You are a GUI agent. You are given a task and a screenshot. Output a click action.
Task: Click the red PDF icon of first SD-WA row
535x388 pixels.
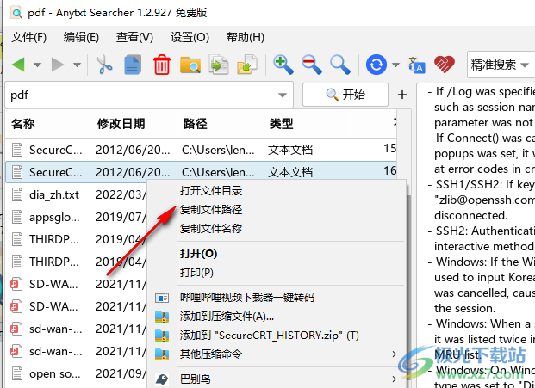(16, 284)
